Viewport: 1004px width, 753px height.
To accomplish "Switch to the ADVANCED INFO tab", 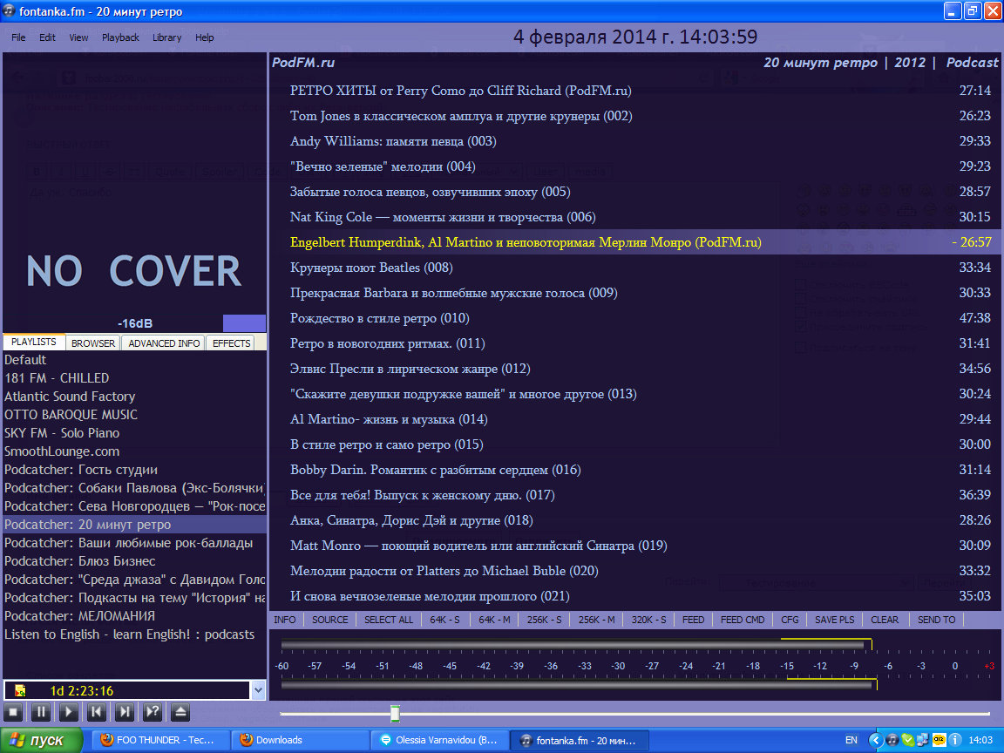I will (x=164, y=343).
